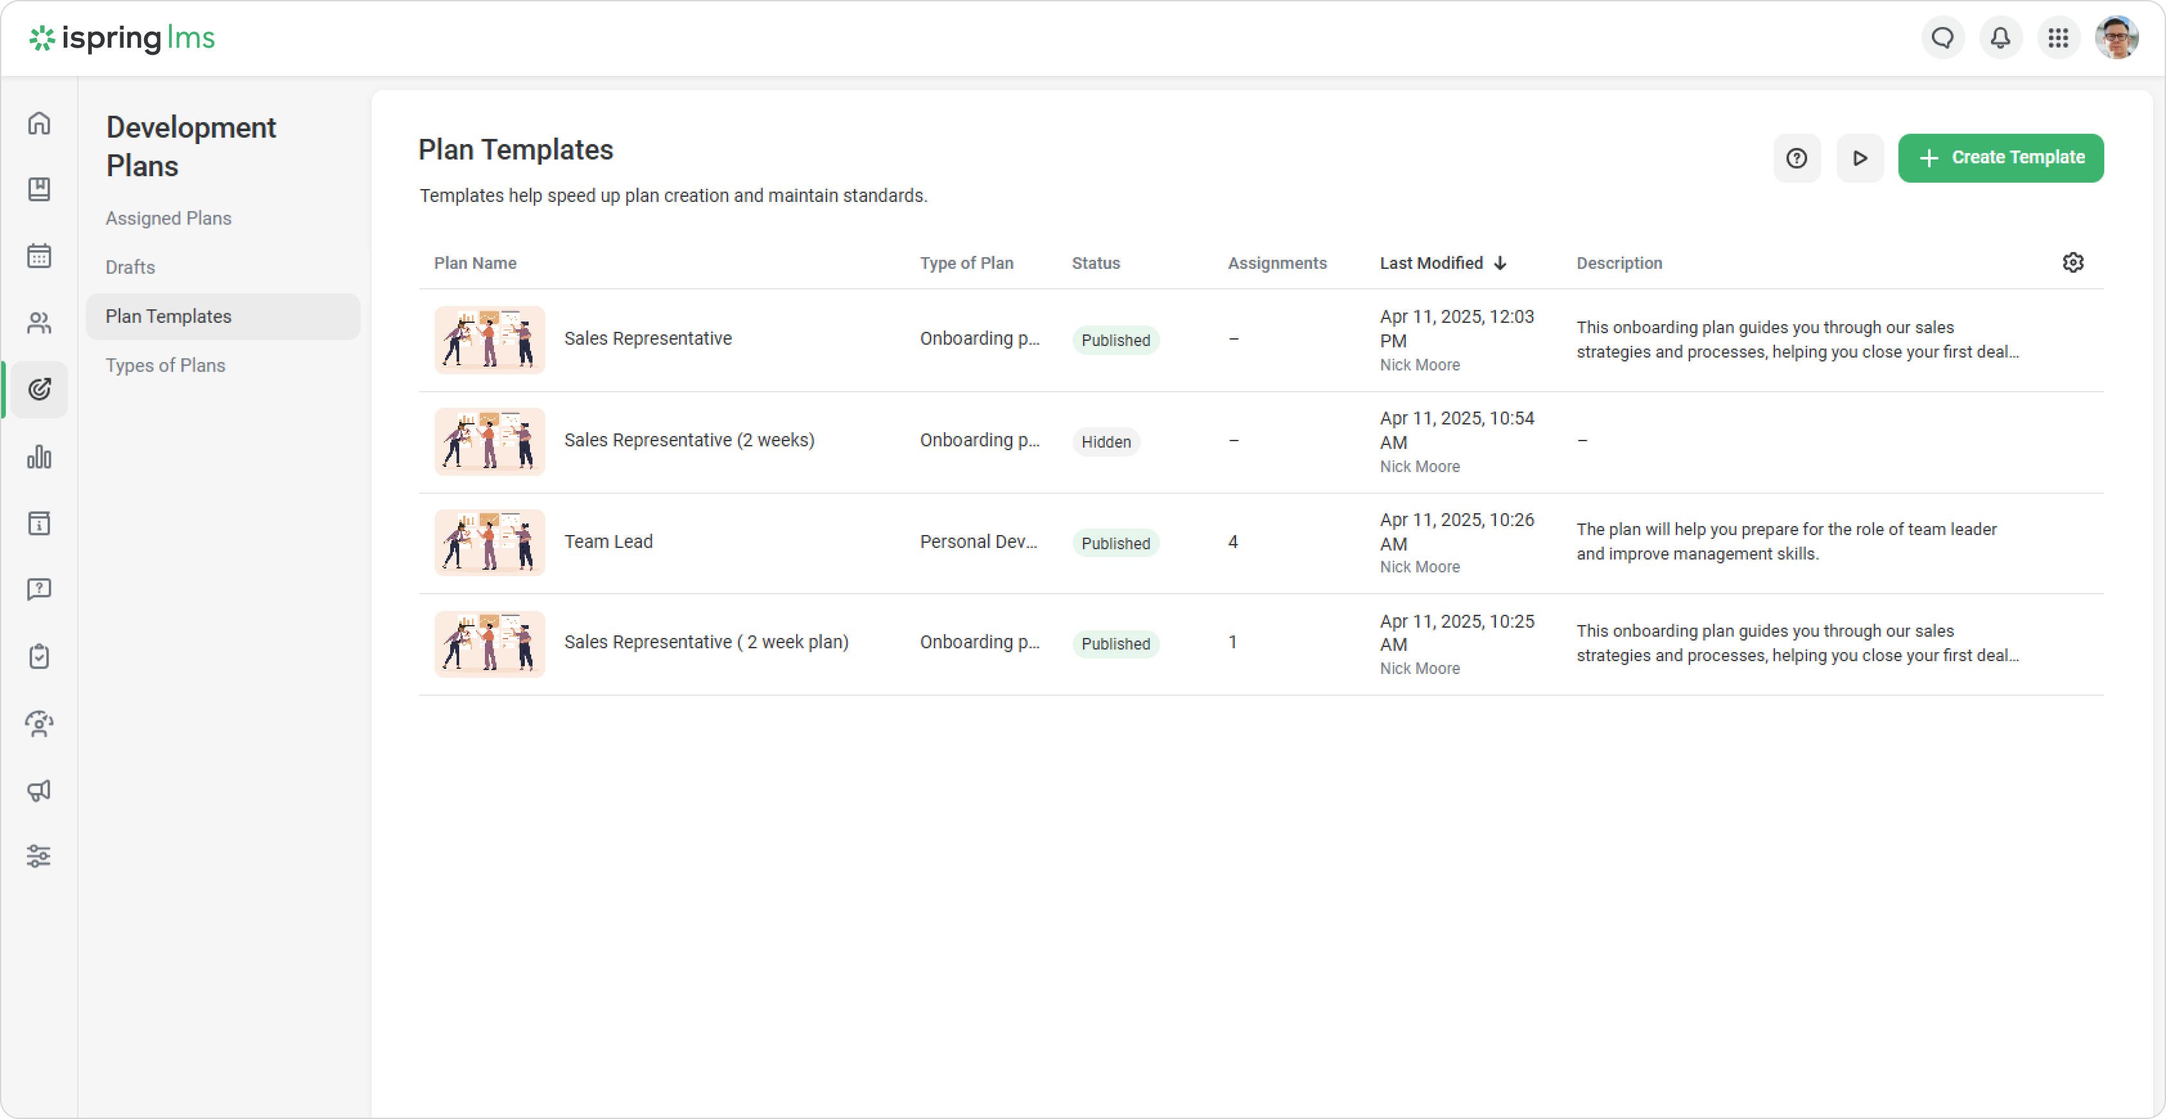Open the Drafts section

(x=131, y=266)
